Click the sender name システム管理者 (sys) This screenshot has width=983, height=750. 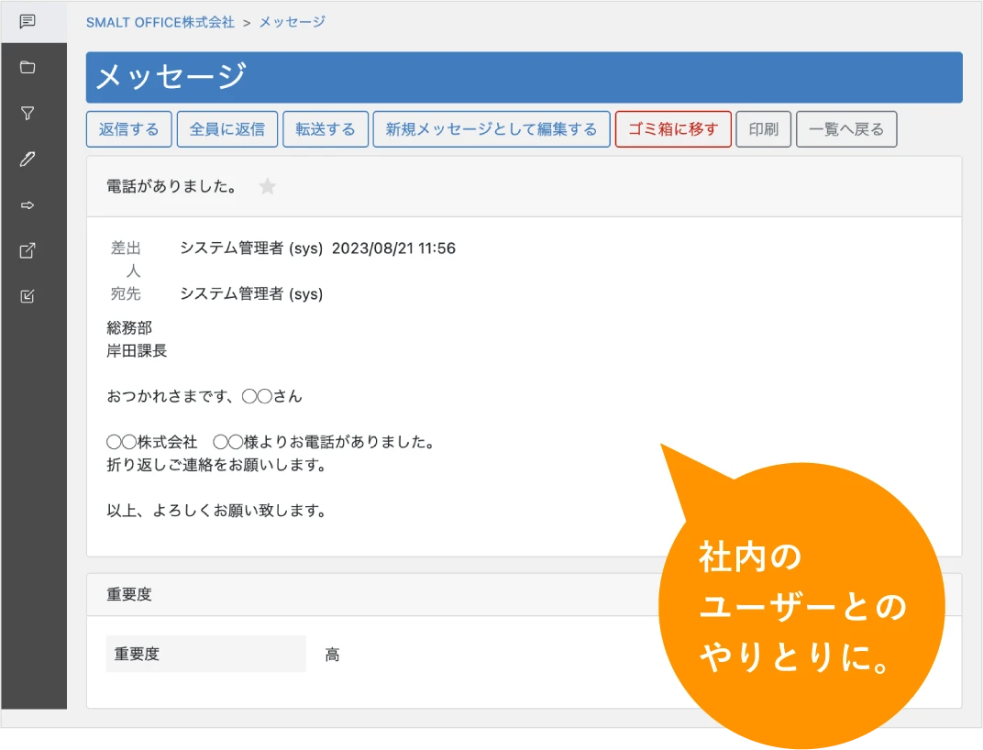pyautogui.click(x=251, y=248)
